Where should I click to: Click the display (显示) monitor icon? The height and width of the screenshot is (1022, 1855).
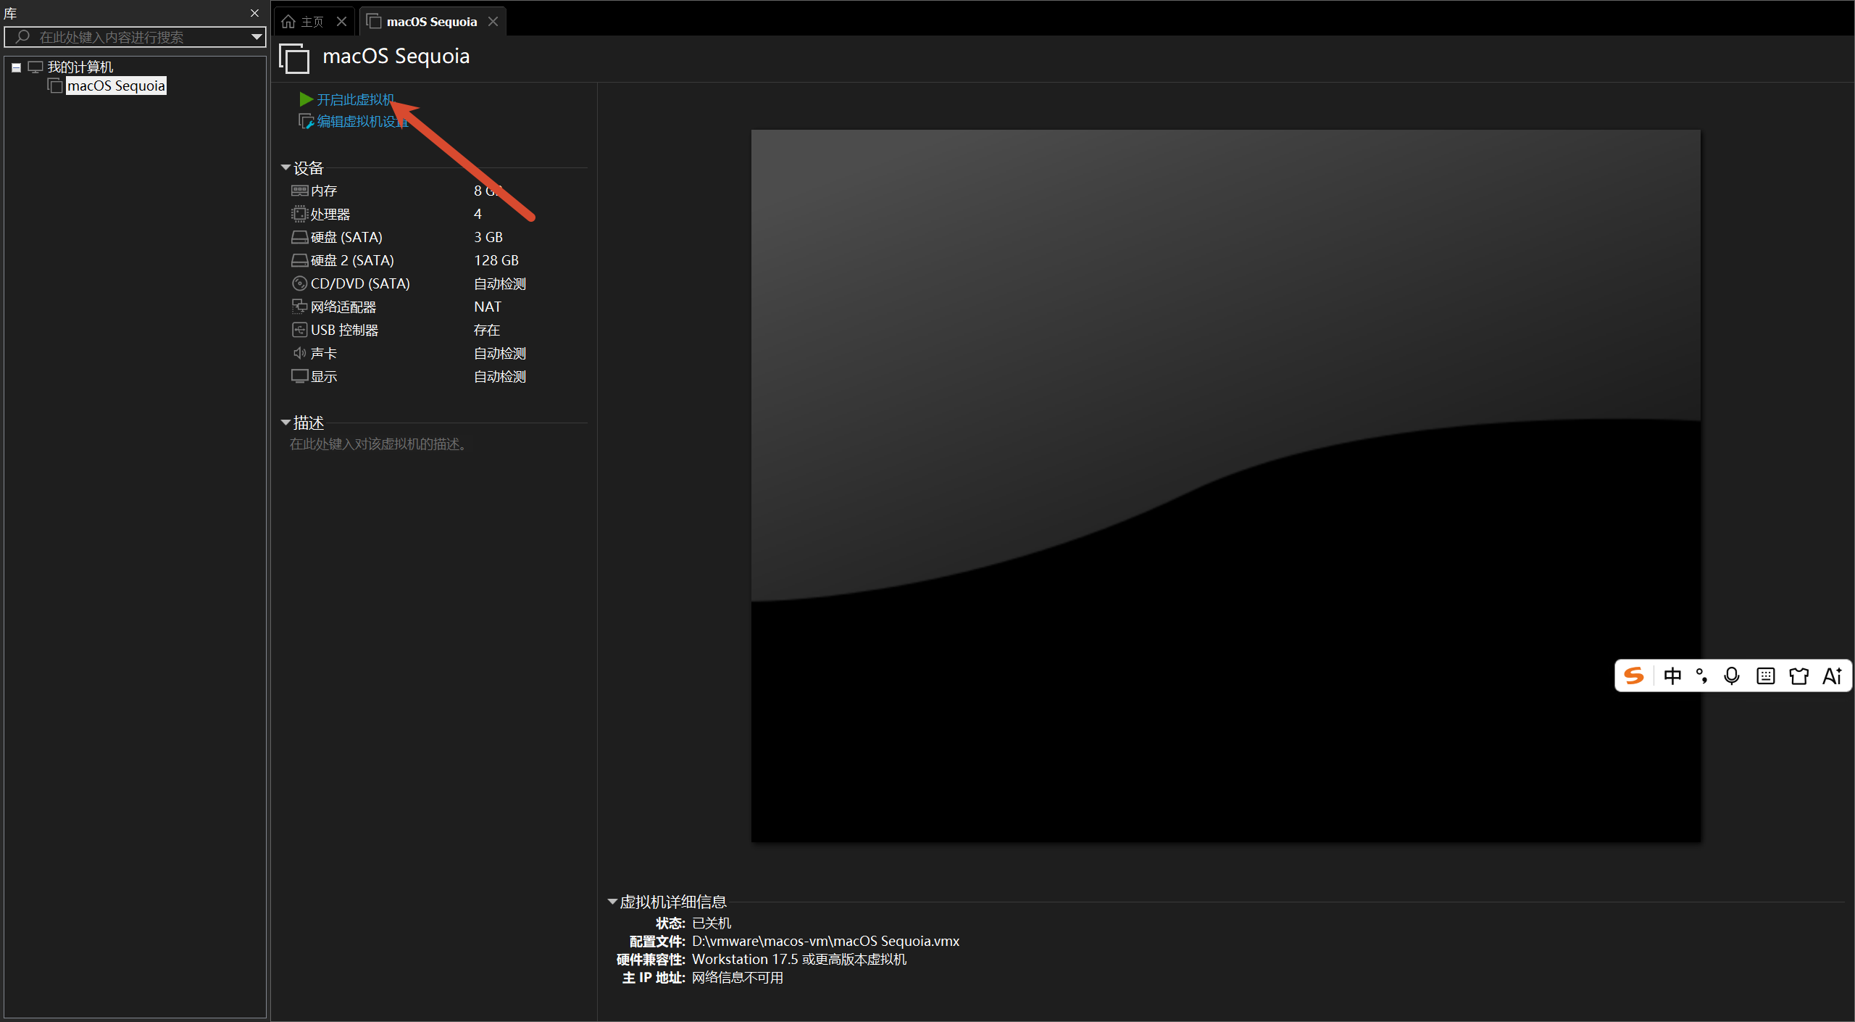pos(299,376)
